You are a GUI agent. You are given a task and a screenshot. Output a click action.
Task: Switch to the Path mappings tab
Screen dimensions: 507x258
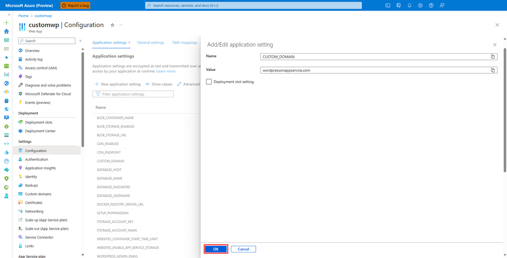pos(185,43)
